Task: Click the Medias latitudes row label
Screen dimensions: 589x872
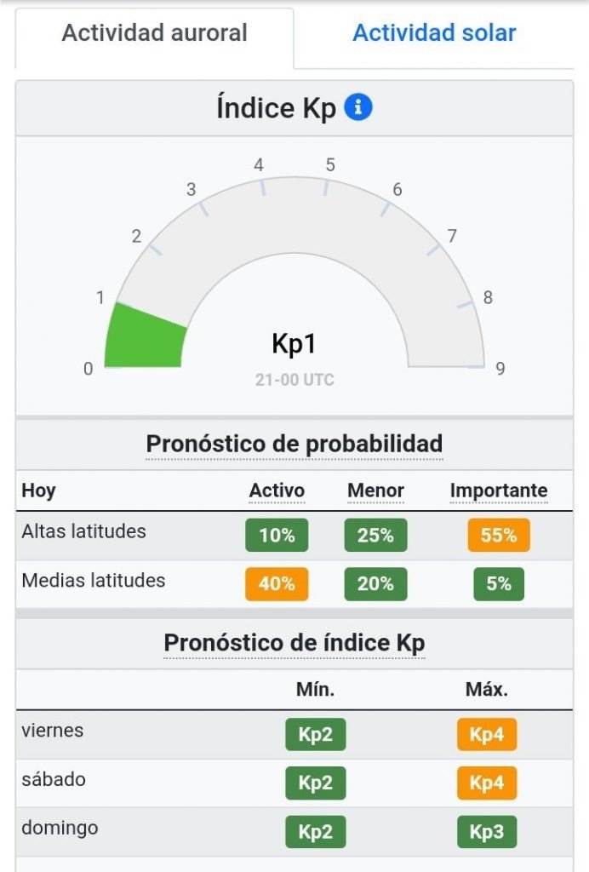Action: (94, 581)
